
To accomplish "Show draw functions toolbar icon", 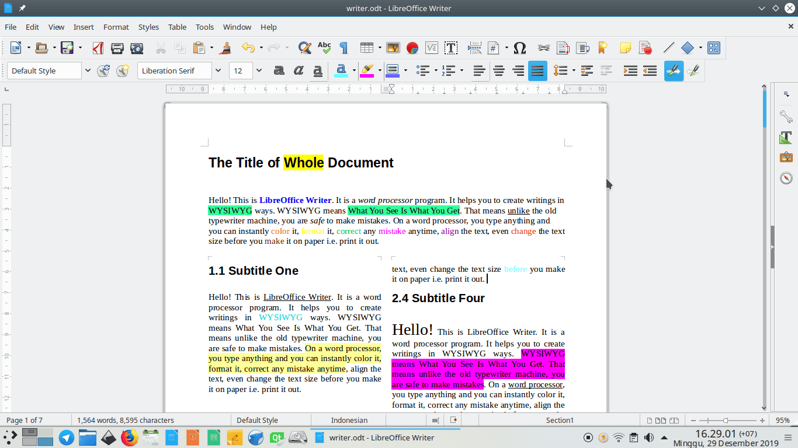I will (x=714, y=48).
